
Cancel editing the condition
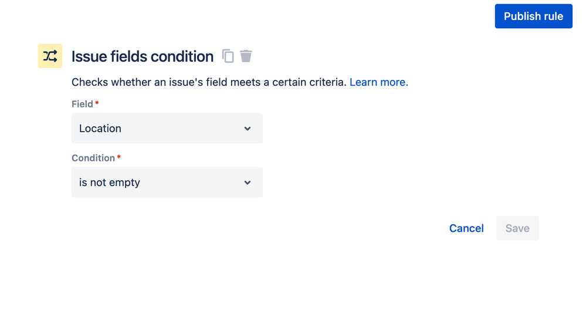tap(466, 228)
